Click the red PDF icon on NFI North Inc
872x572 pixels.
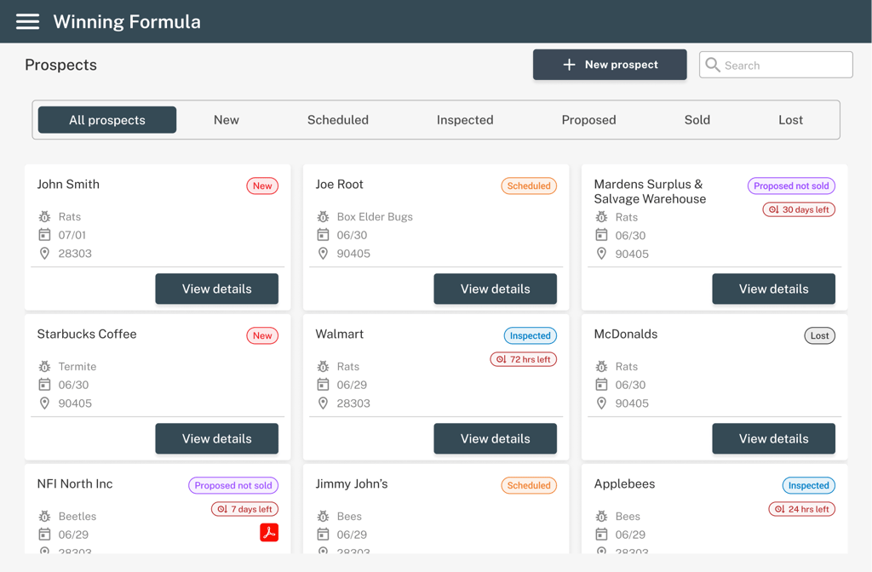pyautogui.click(x=269, y=533)
